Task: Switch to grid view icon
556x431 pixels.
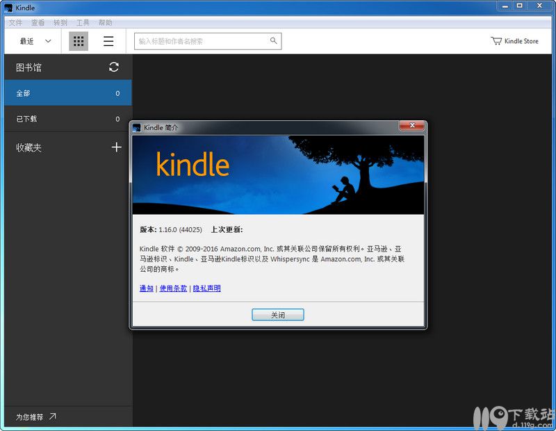Action: (79, 41)
